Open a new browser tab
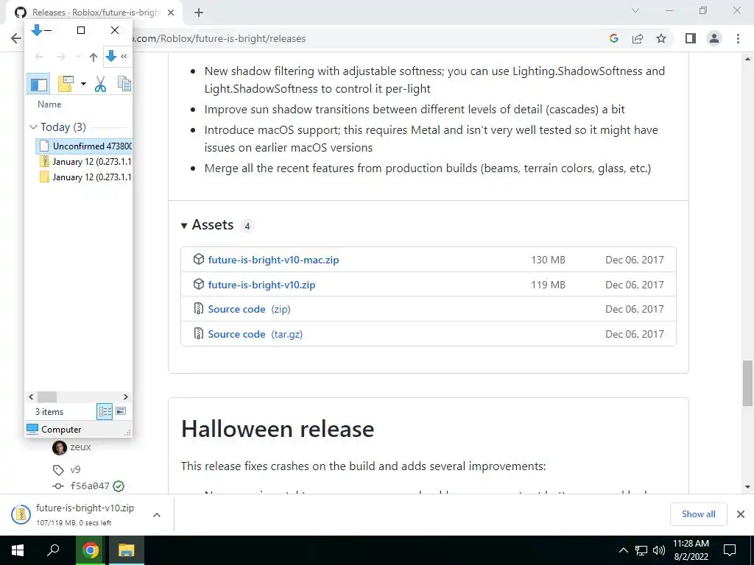The height and width of the screenshot is (565, 754). click(x=199, y=13)
